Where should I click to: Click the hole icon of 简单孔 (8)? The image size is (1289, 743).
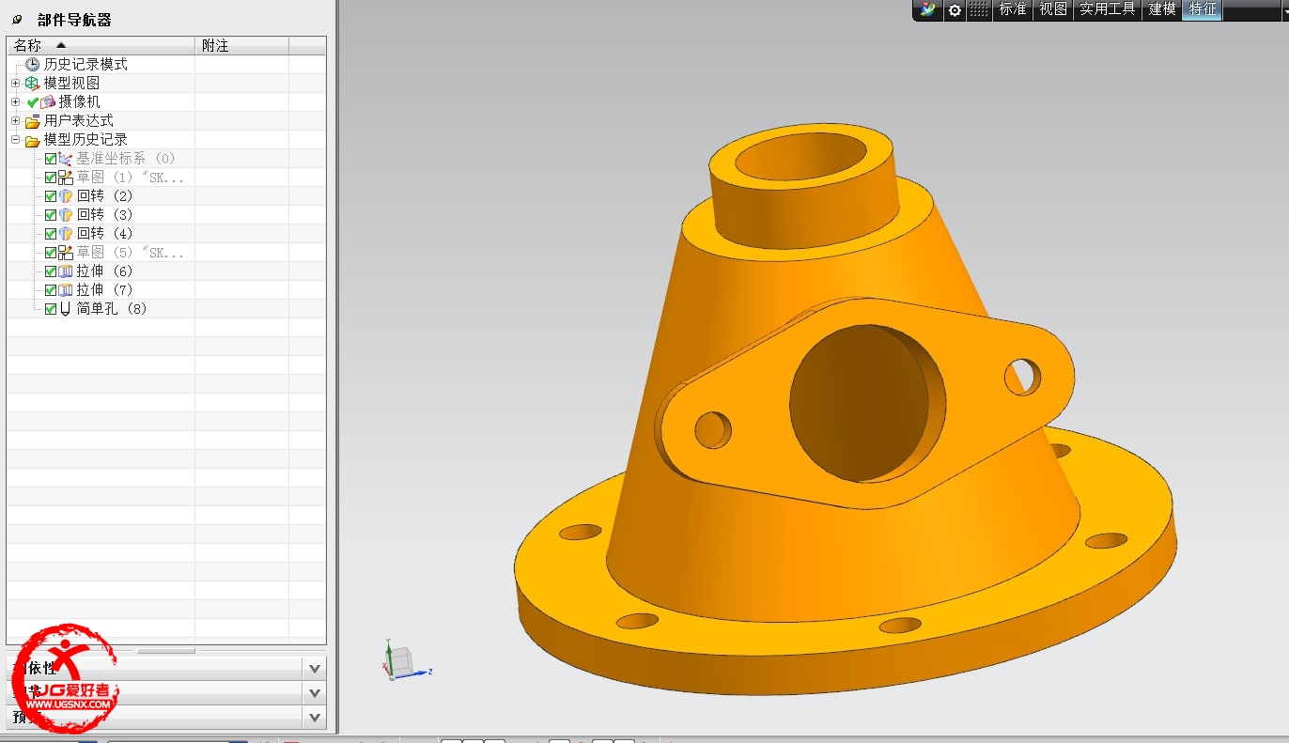(x=66, y=309)
